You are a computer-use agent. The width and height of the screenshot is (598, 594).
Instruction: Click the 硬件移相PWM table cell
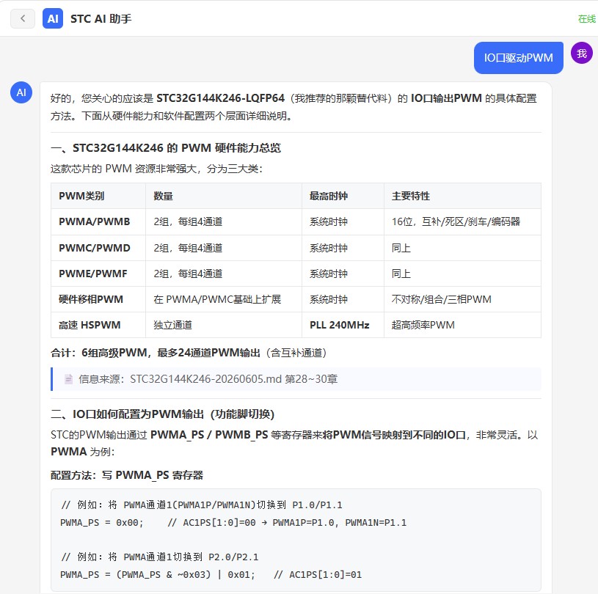click(x=98, y=299)
